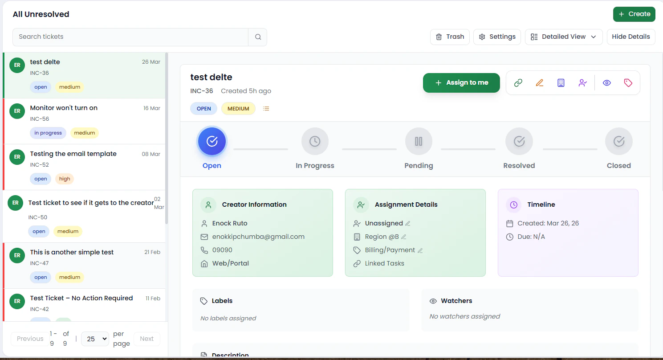Select the Open status step circle
This screenshot has width=663, height=360.
click(x=212, y=141)
